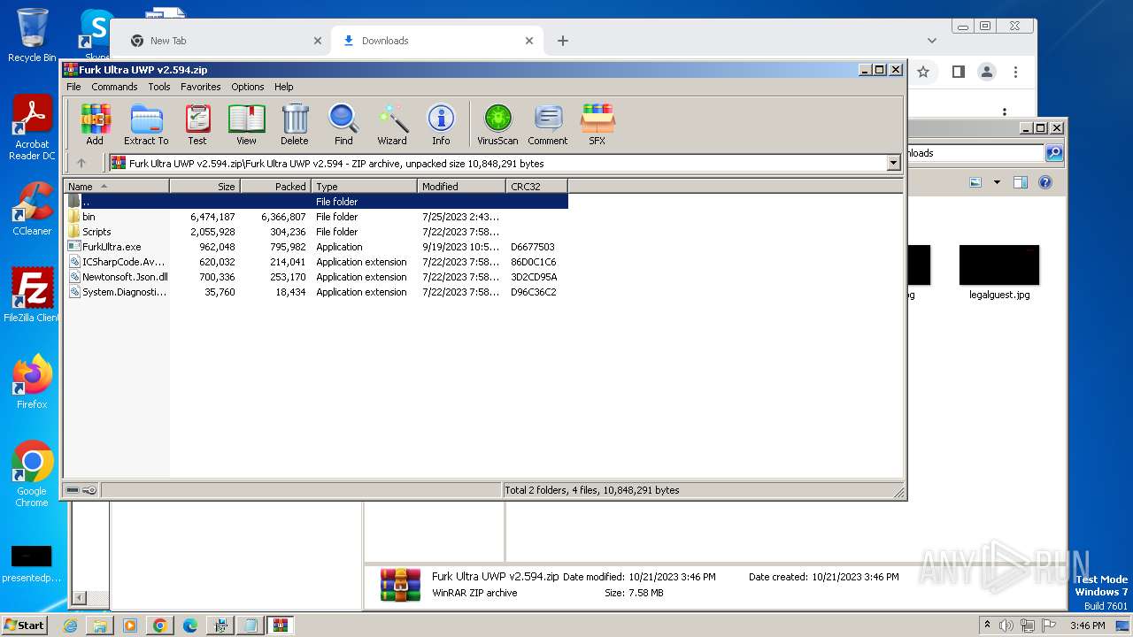Viewport: 1133px width, 637px height.
Task: Click the disk and key status bar icon
Action: [x=81, y=490]
